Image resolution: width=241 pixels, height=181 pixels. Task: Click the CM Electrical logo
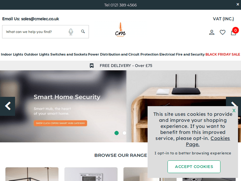[121, 30]
